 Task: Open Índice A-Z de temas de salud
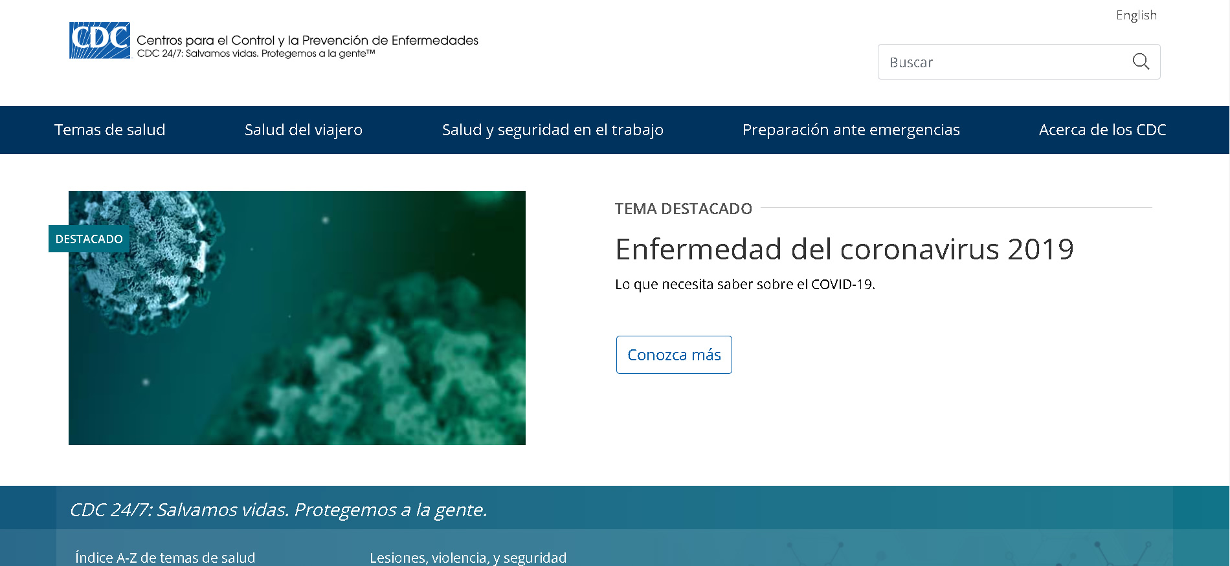click(165, 558)
